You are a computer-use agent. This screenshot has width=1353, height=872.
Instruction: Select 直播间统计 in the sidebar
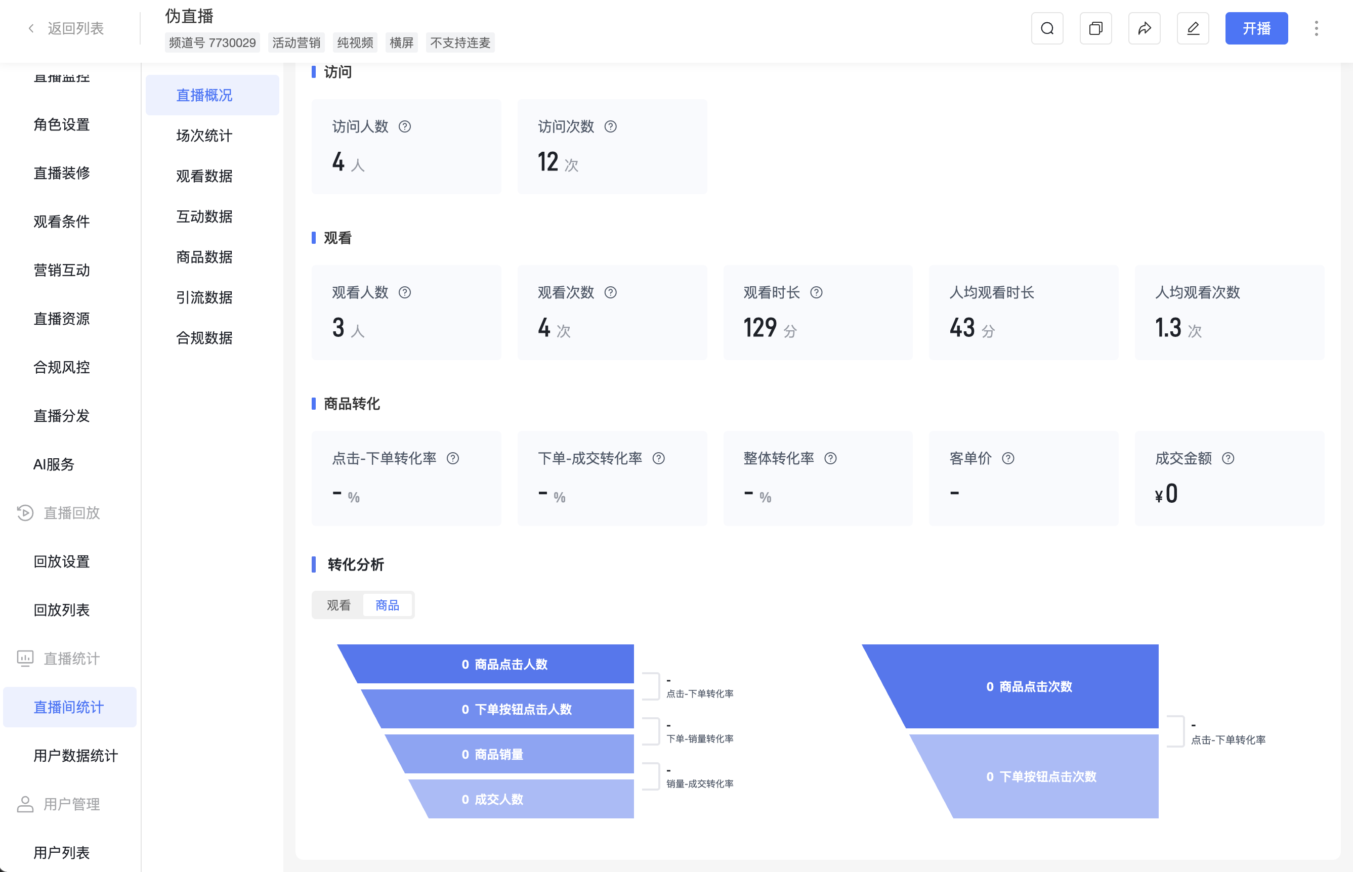pos(70,707)
